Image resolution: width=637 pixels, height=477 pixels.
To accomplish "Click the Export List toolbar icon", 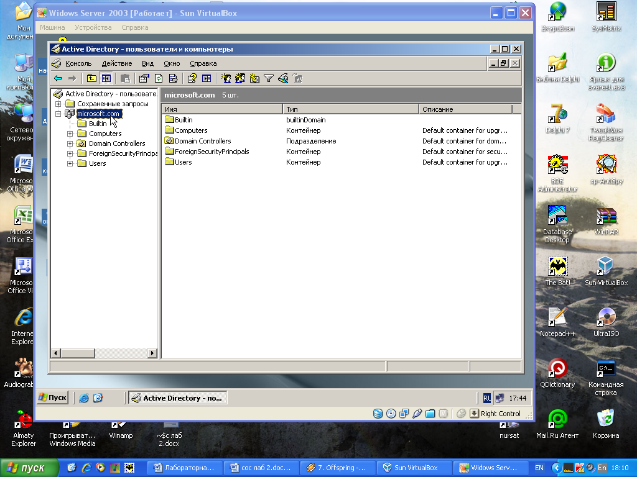I will coord(173,79).
